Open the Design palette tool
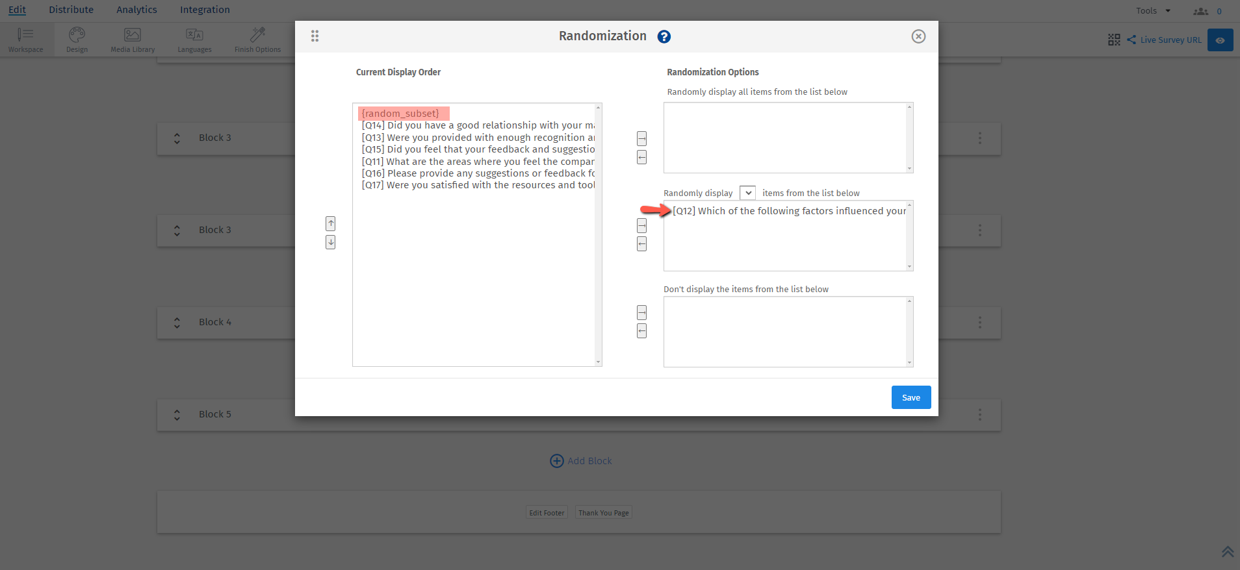 [x=77, y=40]
